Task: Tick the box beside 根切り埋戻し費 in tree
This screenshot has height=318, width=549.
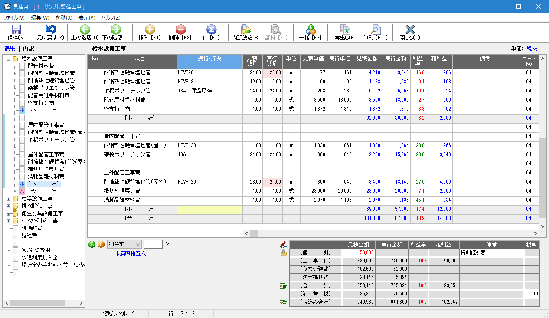Action: tap(22, 169)
